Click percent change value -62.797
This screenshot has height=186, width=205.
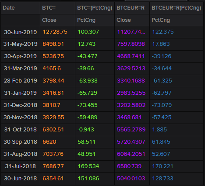162,93
